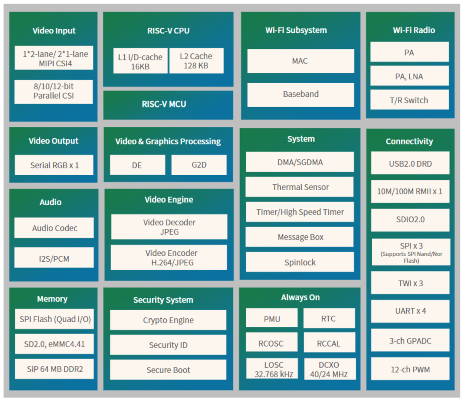Select the Secure Boot block
The image size is (463, 401).
pos(168,370)
